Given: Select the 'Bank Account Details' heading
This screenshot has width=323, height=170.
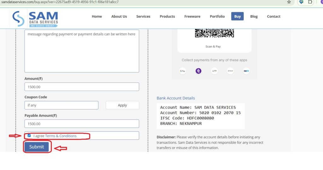Looking at the screenshot, I should (x=176, y=98).
